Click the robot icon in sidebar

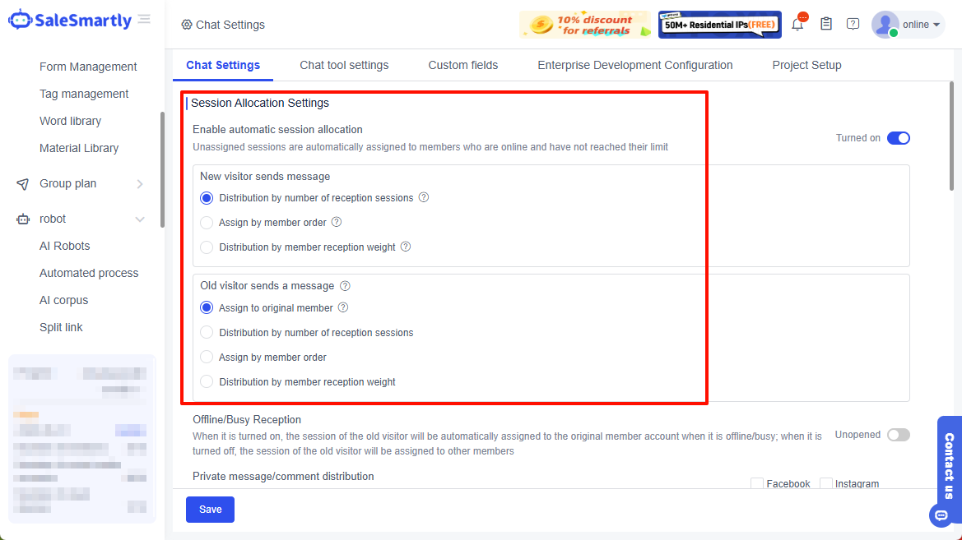(24, 219)
